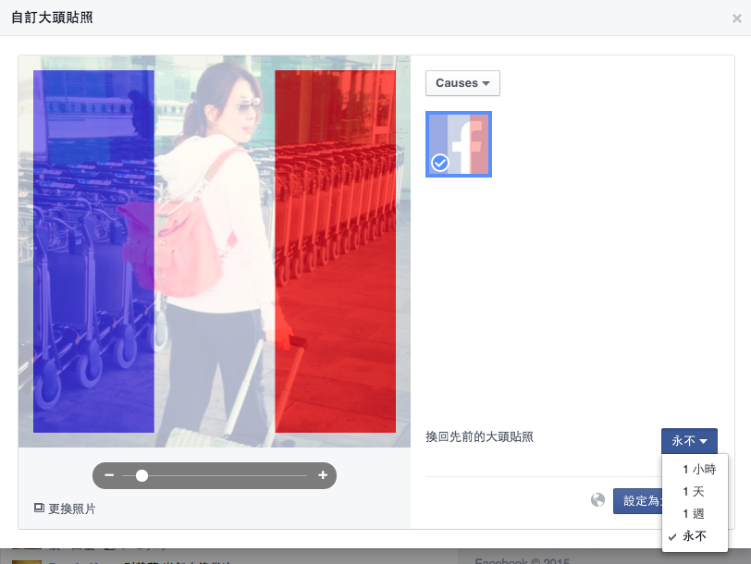Select the checked 永不 menu option
The width and height of the screenshot is (751, 564).
pos(694,536)
